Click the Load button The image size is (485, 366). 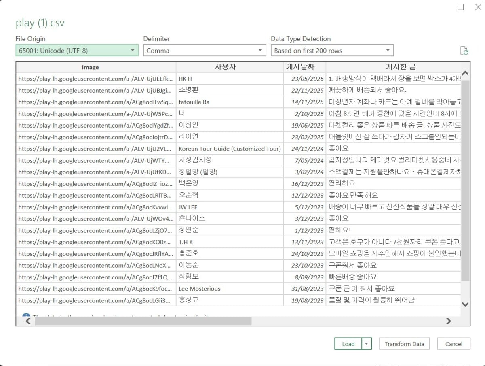348,344
